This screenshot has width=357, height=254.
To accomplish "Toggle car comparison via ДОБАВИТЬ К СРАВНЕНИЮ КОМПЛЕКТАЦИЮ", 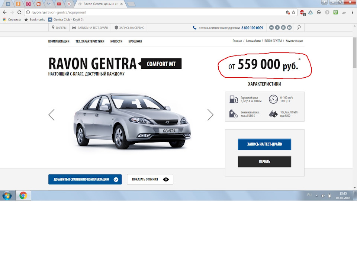I will click(x=85, y=179).
